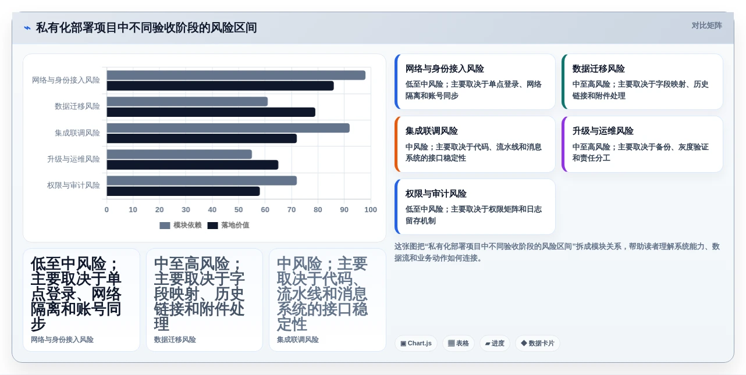Click the 落地价值 bar for 权限与审计风险
Screen dimensions: 746x375
(183, 191)
